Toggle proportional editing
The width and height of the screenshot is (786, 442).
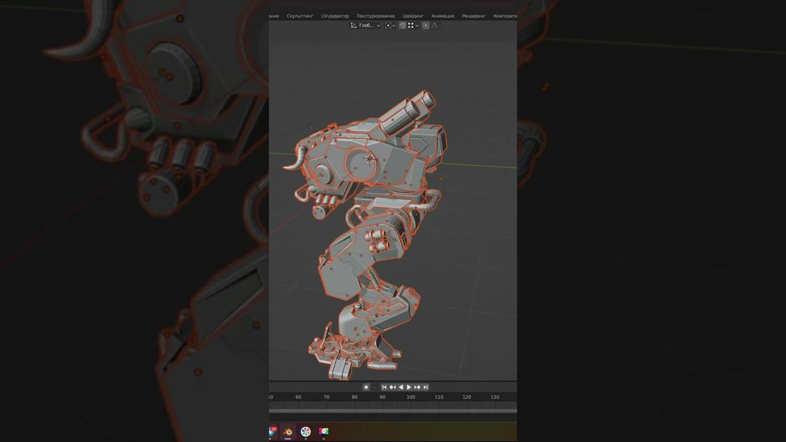coord(426,25)
